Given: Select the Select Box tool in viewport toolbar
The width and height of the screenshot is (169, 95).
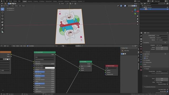Looking at the screenshot, I should coord(2,9).
